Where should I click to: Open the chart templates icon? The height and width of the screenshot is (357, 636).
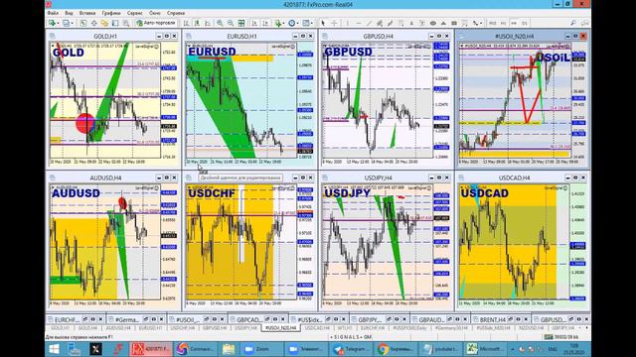point(305,23)
